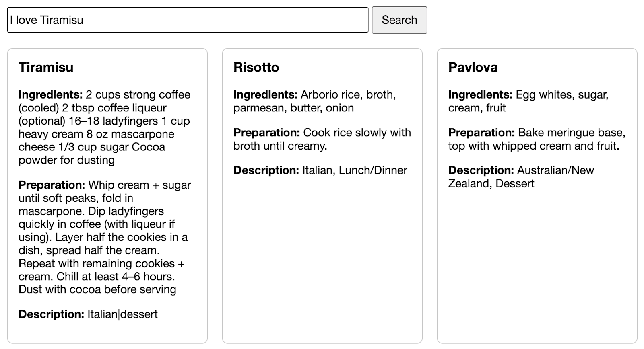Click the Ingredients label in Tiramisu card
The width and height of the screenshot is (644, 349).
(x=50, y=95)
